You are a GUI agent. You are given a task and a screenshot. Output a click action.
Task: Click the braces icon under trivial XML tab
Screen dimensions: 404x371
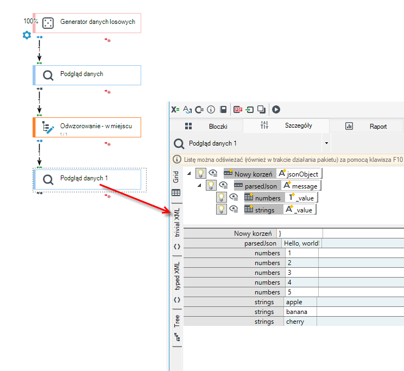coord(177,247)
